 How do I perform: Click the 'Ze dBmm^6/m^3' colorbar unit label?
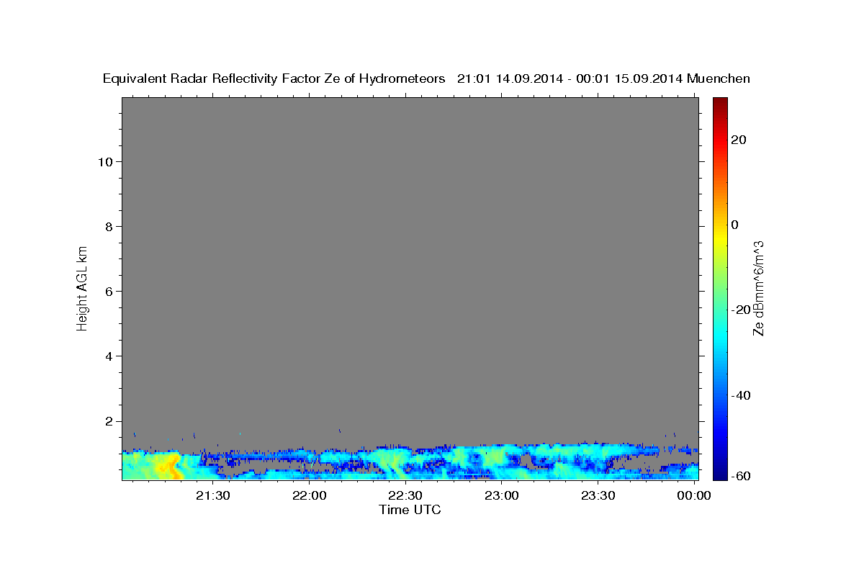[758, 288]
